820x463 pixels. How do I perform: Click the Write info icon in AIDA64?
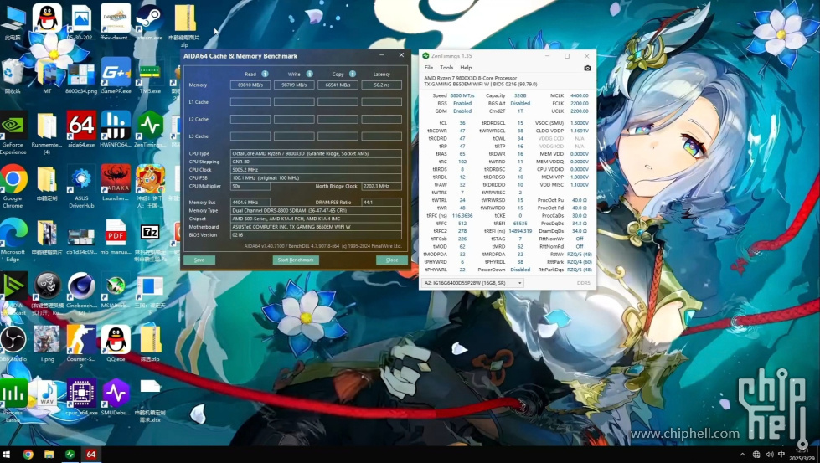(310, 74)
